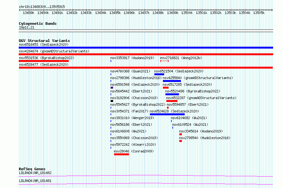Click the LDLRAD4 NM_181481 magenta transcript line
282x188 pixels.
coord(146,184)
